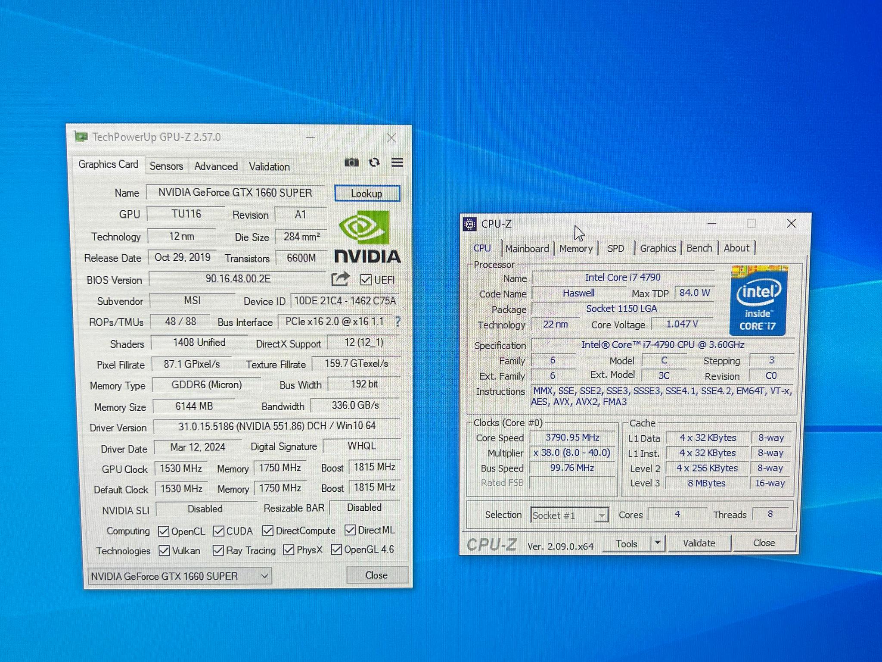Close GPU-Z with the title bar X
Image resolution: width=882 pixels, height=662 pixels.
(x=391, y=138)
